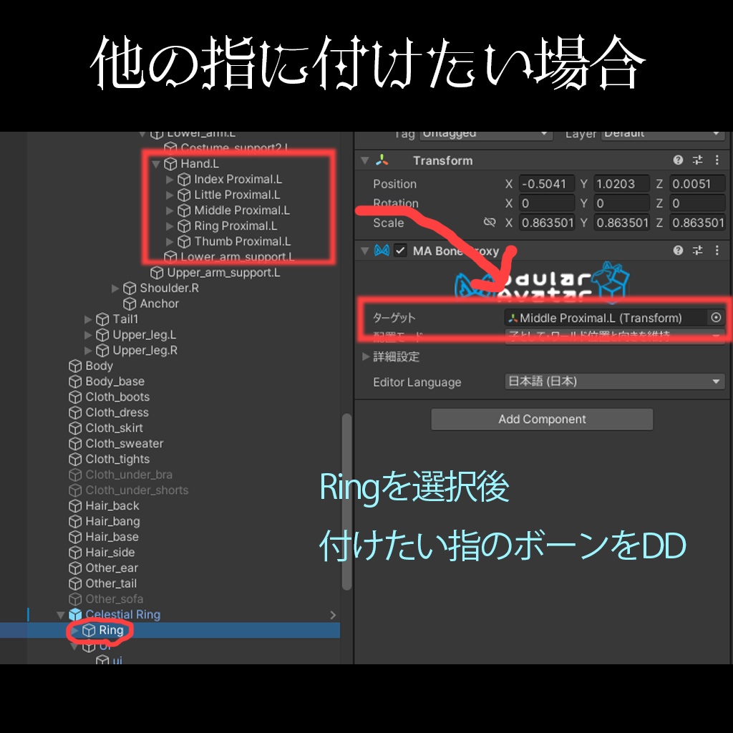
Task: Click the Little Proximal.L cube icon
Action: pyautogui.click(x=184, y=195)
